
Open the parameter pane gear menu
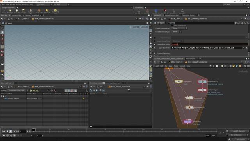pos(236,23)
